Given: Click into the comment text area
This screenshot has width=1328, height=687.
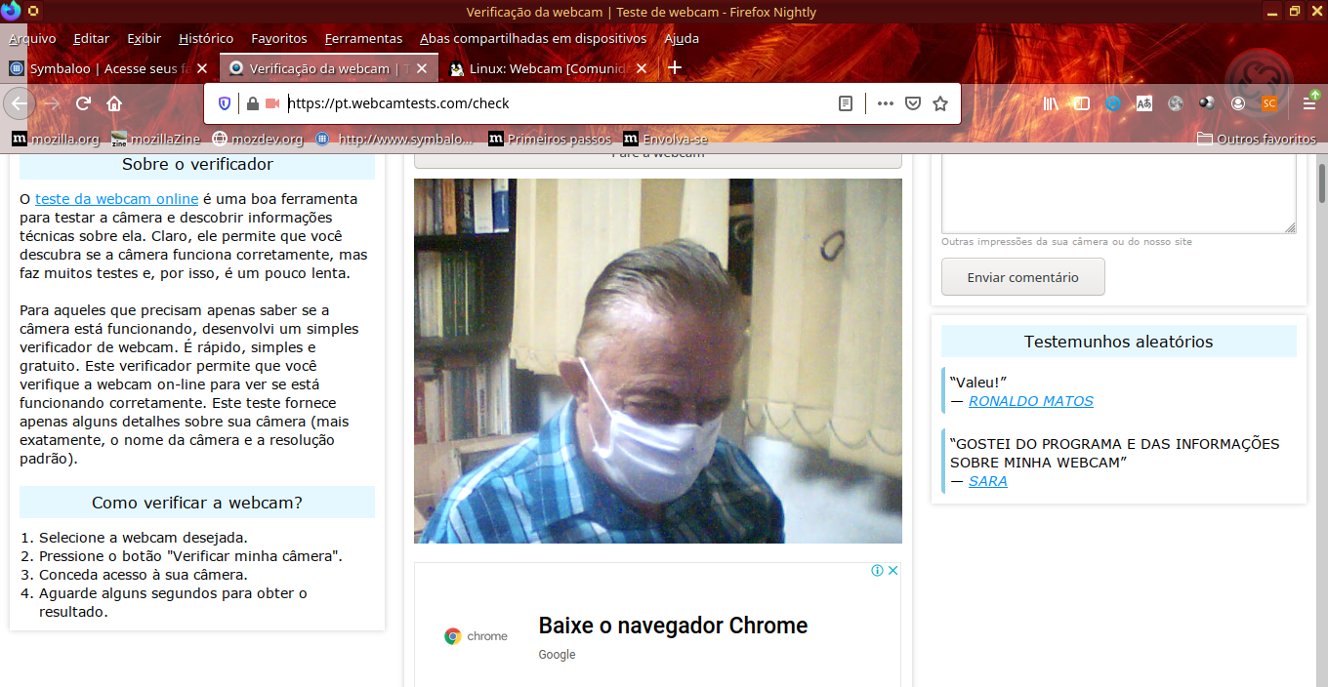Looking at the screenshot, I should (x=1119, y=193).
